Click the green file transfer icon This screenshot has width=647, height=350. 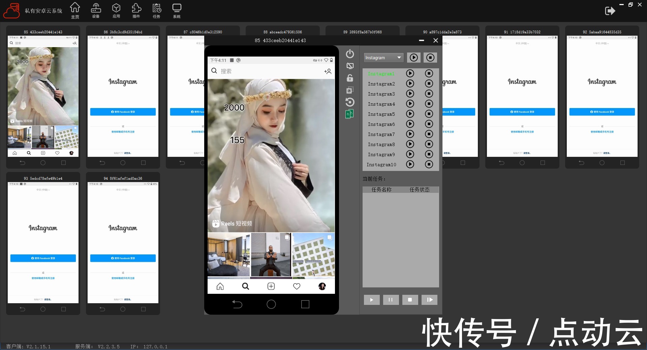(349, 114)
